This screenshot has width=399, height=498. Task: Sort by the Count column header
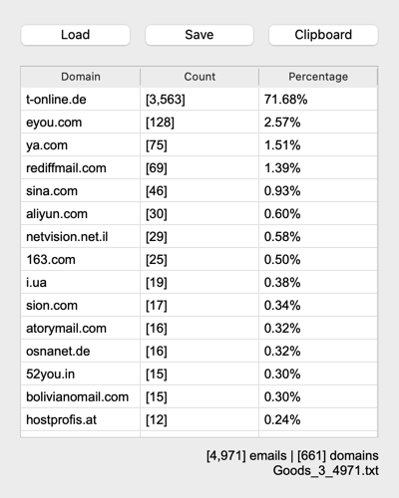[199, 77]
